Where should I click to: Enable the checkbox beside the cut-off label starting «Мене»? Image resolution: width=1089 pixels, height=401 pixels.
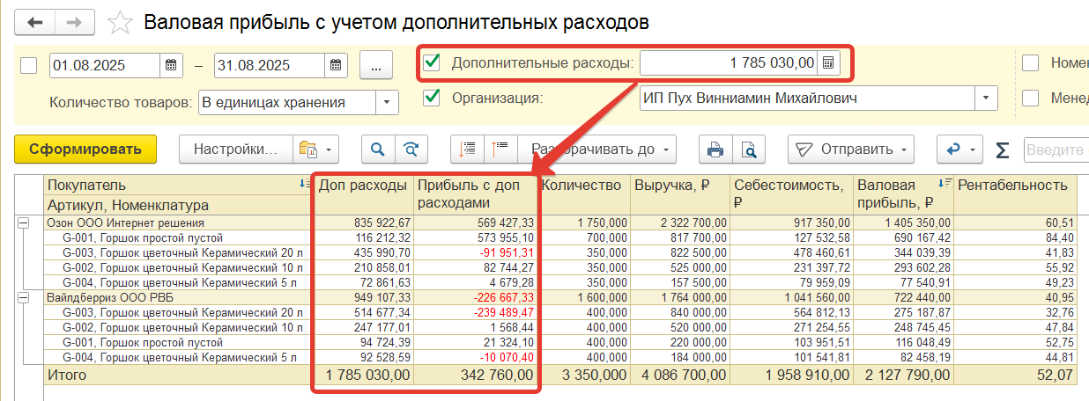[x=1030, y=98]
